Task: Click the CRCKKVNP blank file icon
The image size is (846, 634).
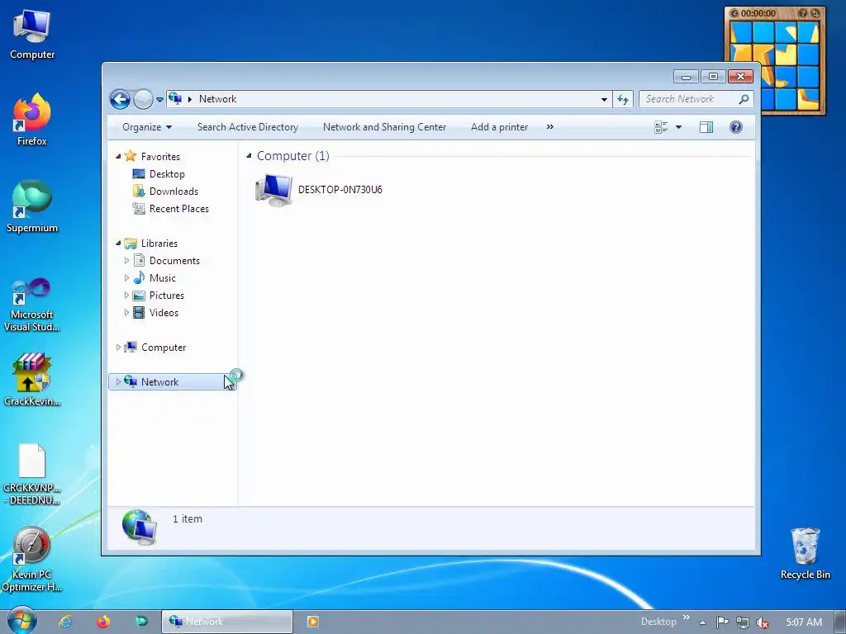Action: click(32, 475)
